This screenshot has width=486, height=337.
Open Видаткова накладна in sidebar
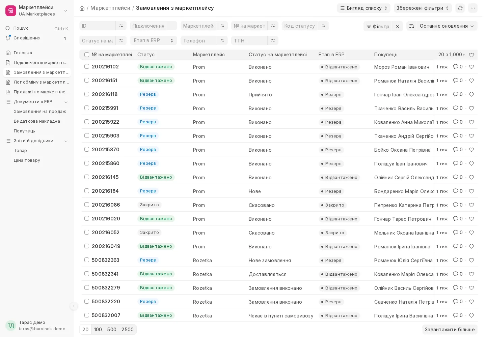[37, 121]
